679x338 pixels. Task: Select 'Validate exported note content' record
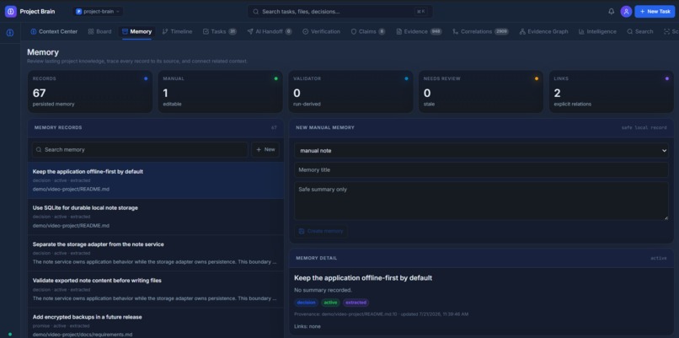[156, 289]
